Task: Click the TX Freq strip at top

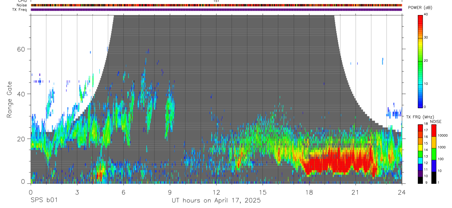Action: [x=216, y=10]
